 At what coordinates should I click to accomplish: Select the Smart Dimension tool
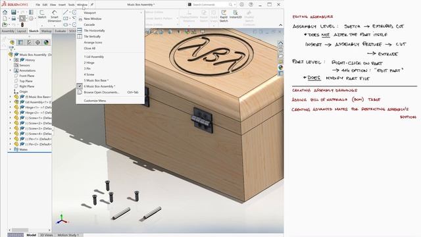(55, 16)
